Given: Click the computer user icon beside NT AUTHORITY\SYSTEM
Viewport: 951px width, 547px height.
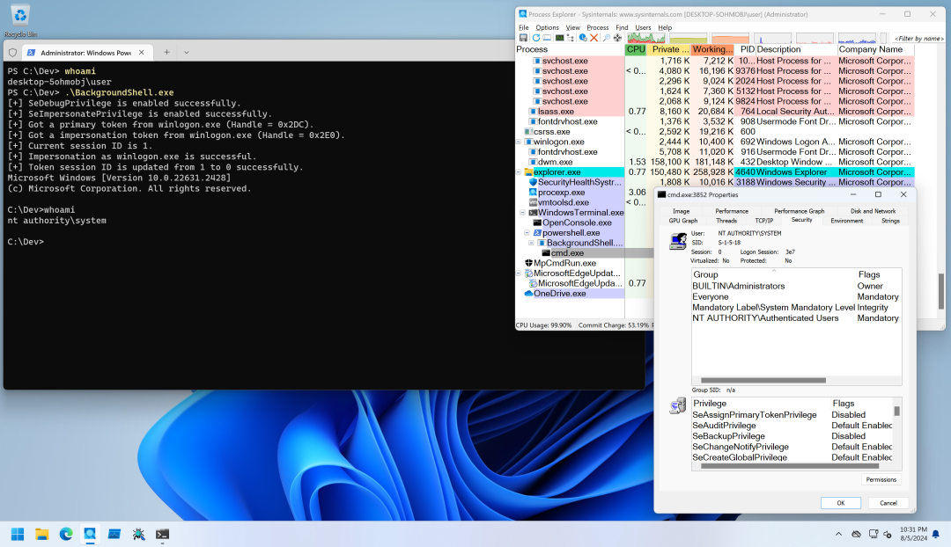Looking at the screenshot, I should pos(677,241).
